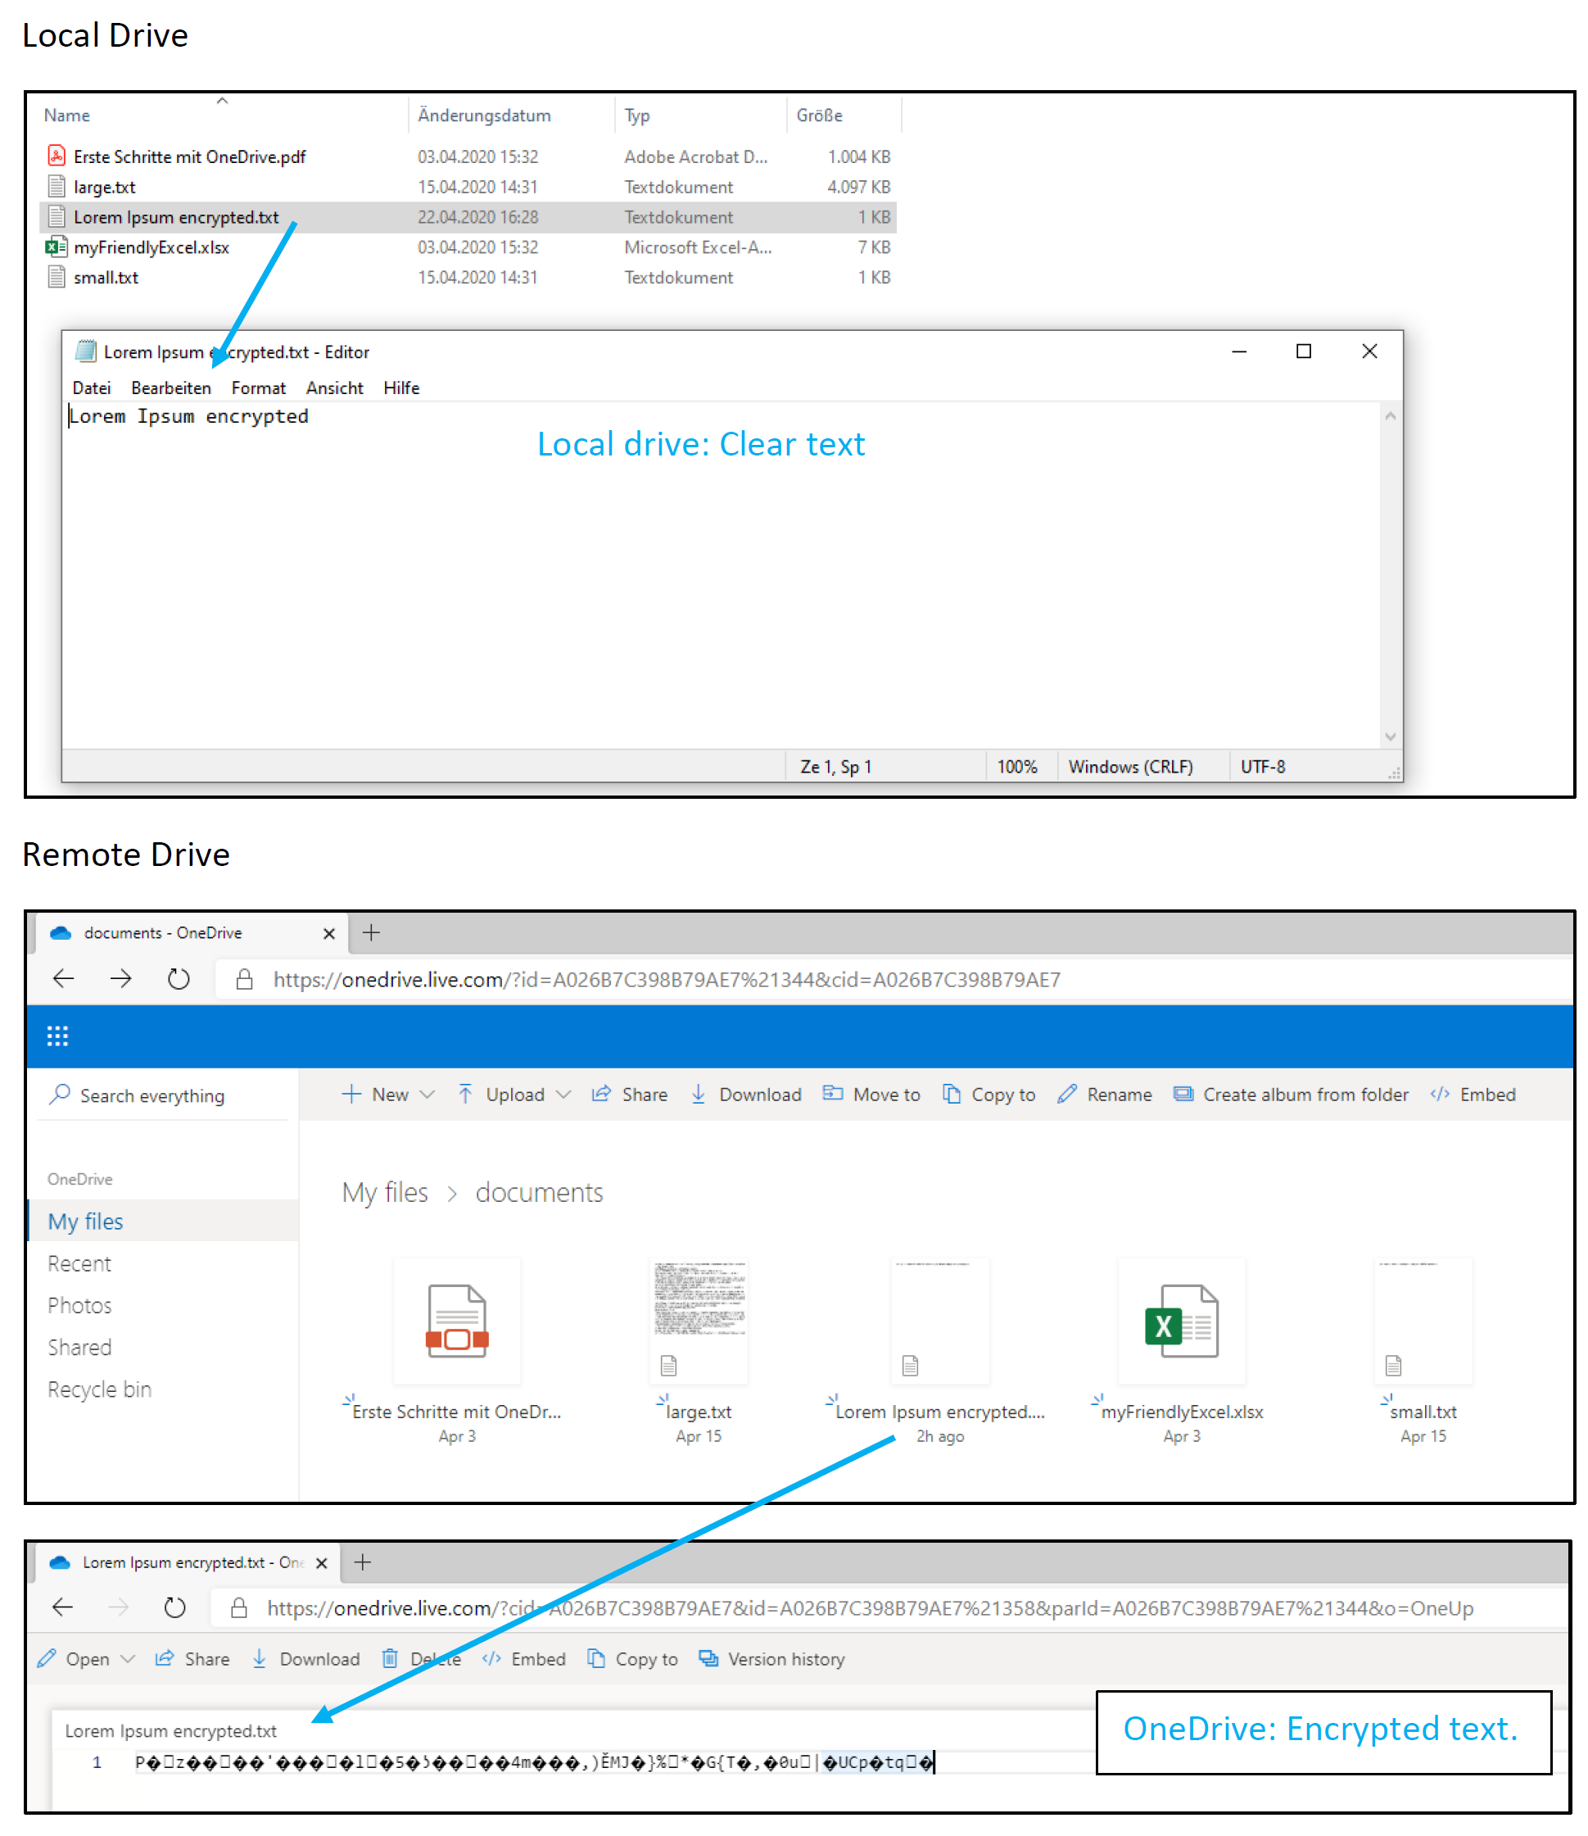Click the Search everything magnifier icon
Screen dimensions: 1588x1836
click(x=61, y=1094)
